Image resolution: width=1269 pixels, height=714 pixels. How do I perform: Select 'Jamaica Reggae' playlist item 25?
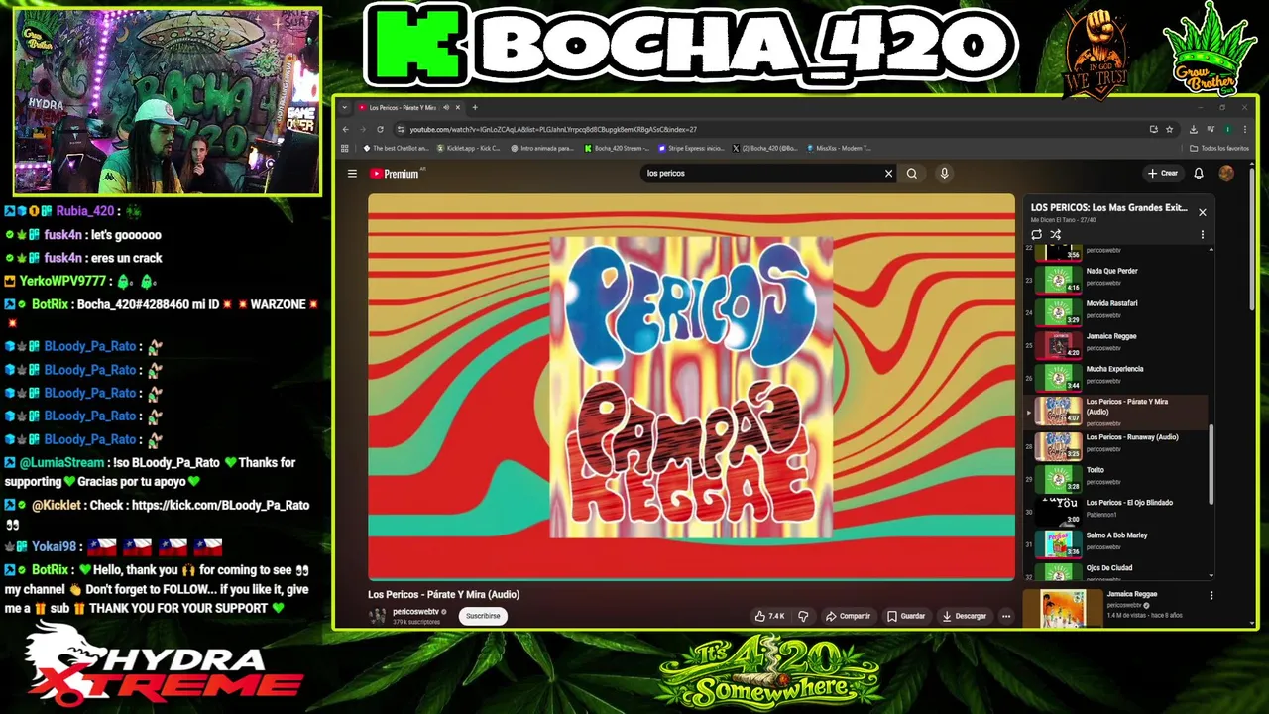click(x=1117, y=345)
